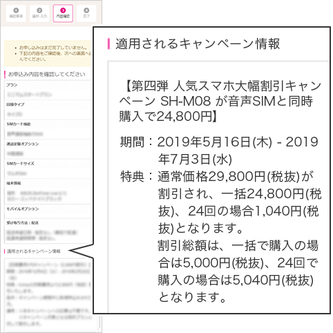333x333 pixels.
Task: Click the モバイルオプション row label
Action: (22, 209)
